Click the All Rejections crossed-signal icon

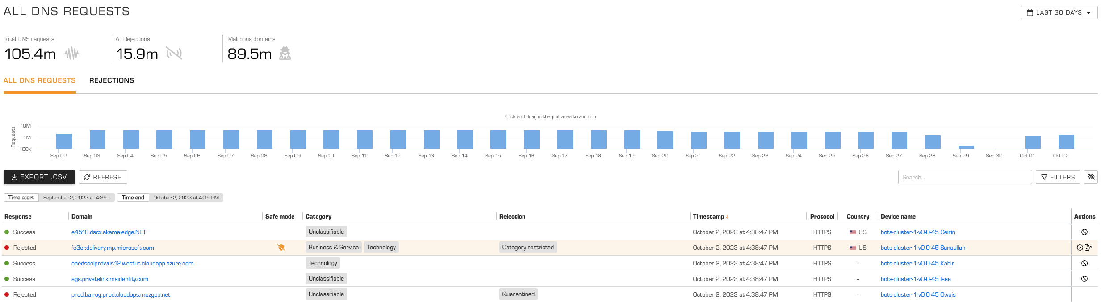[174, 54]
